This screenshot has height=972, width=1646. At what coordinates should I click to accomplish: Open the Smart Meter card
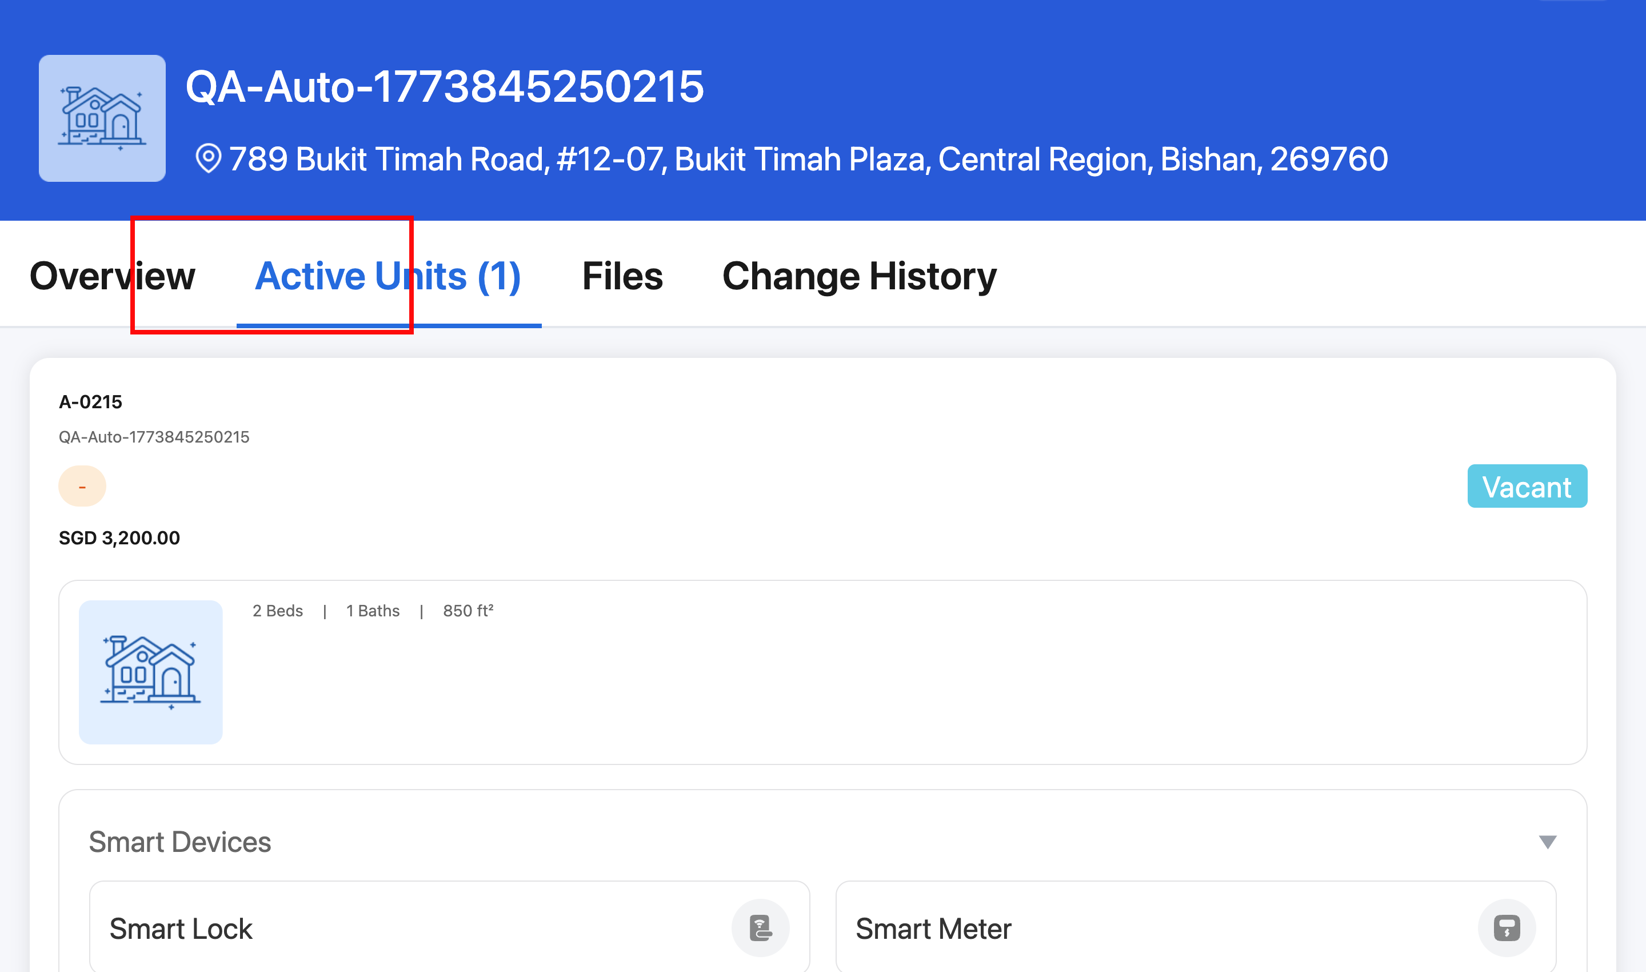click(1196, 927)
